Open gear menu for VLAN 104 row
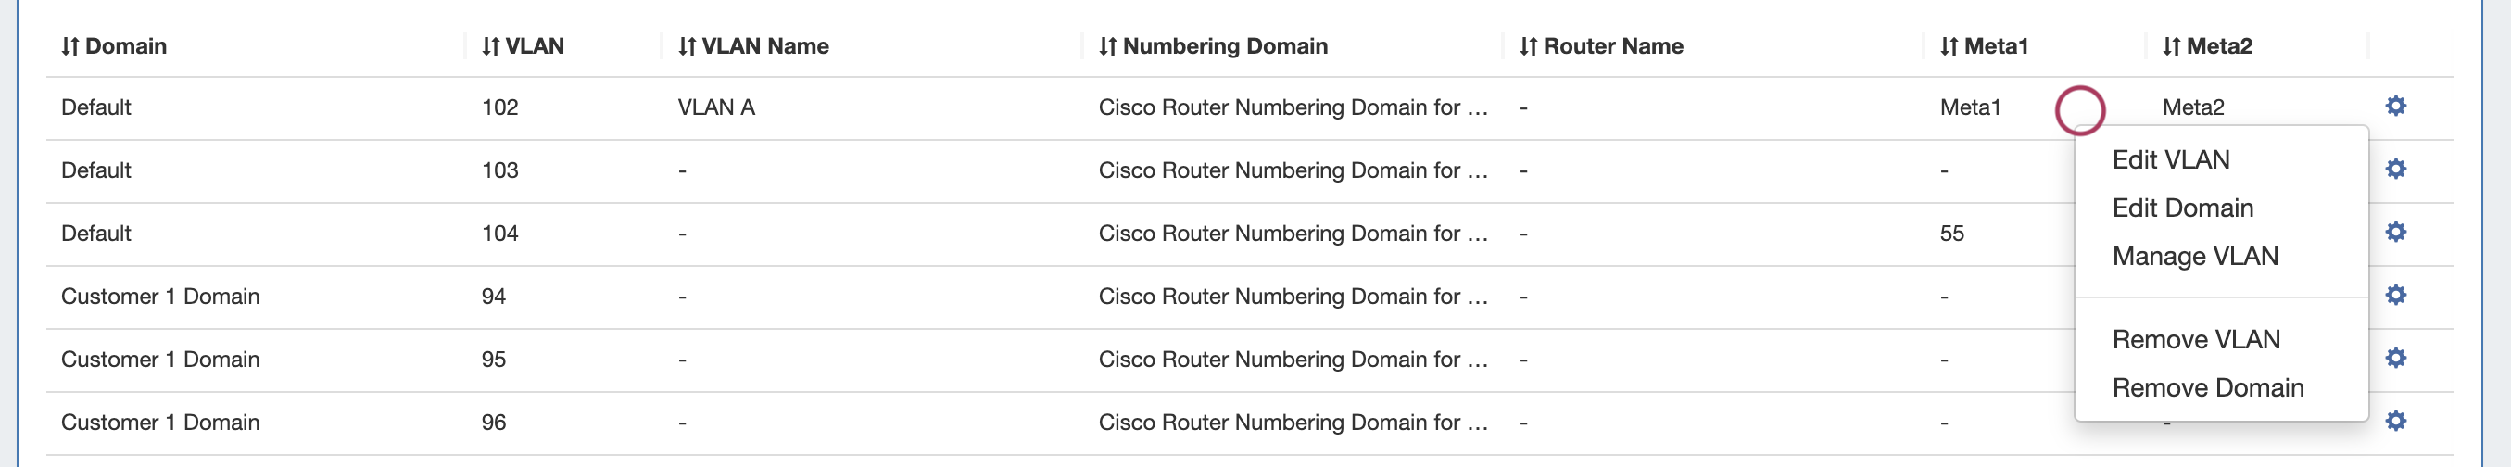This screenshot has height=467, width=2511. click(x=2395, y=232)
